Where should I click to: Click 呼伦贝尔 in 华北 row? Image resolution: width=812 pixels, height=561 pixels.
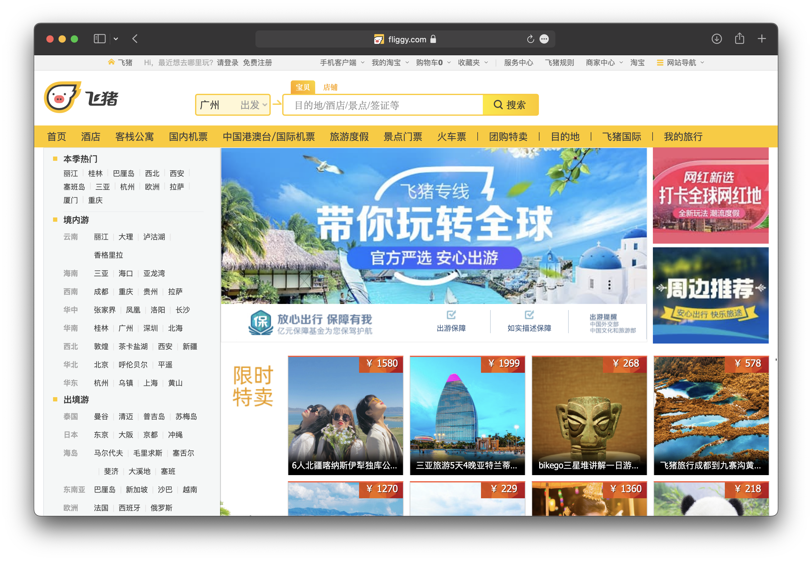133,365
